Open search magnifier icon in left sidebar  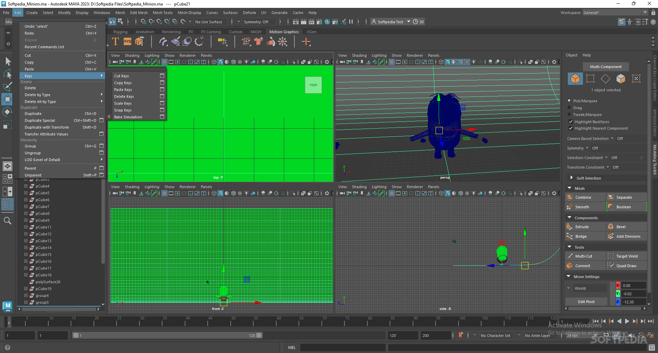[8, 221]
